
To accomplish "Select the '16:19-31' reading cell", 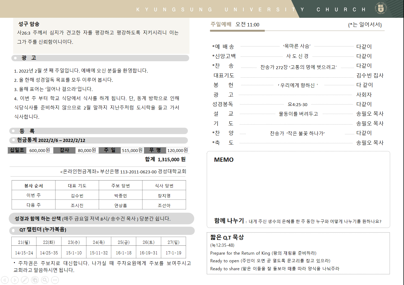I will [148, 253].
